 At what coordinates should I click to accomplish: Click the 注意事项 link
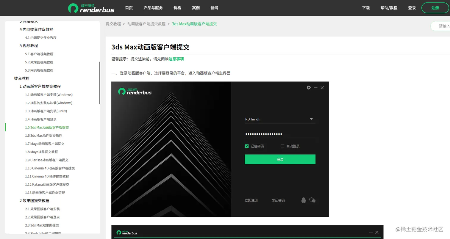pyautogui.click(x=176, y=59)
